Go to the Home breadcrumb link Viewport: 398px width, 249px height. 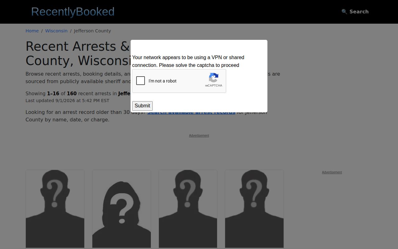coord(32,31)
